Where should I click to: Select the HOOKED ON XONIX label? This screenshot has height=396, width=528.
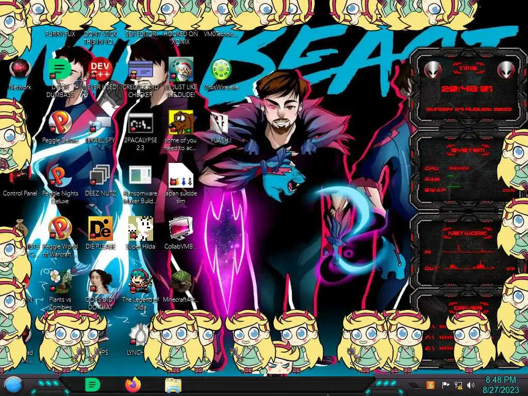click(x=180, y=38)
